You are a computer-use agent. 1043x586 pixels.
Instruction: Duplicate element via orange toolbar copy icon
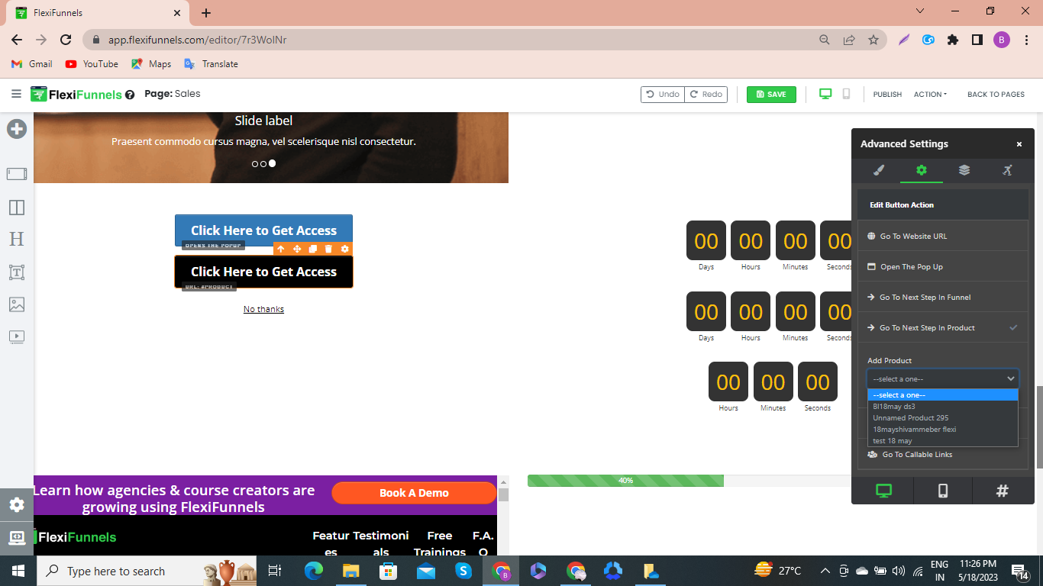point(313,249)
